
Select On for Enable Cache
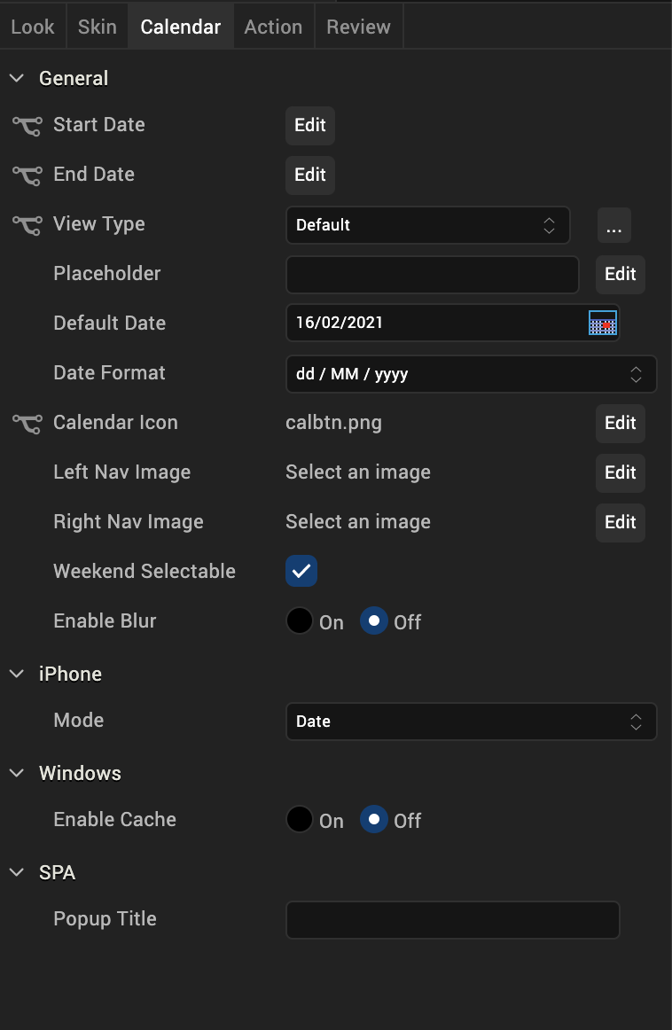coord(300,820)
